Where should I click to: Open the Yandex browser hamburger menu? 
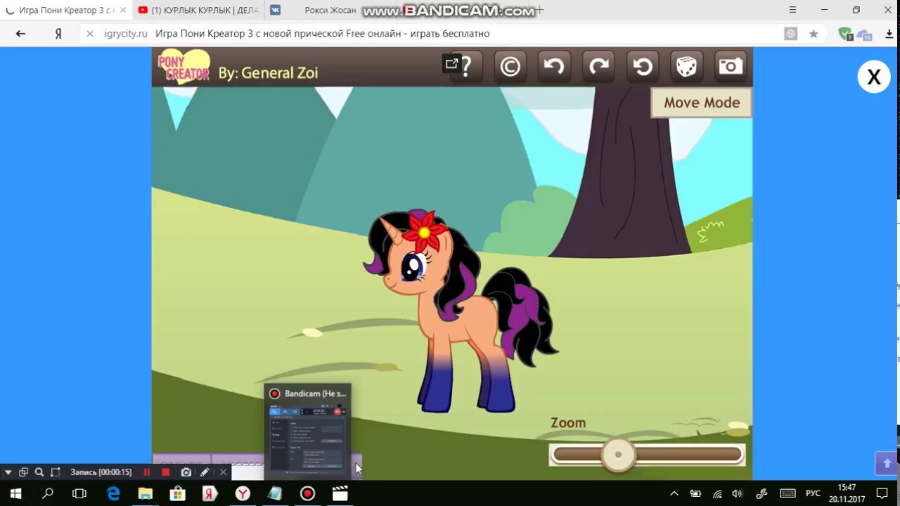click(x=792, y=10)
